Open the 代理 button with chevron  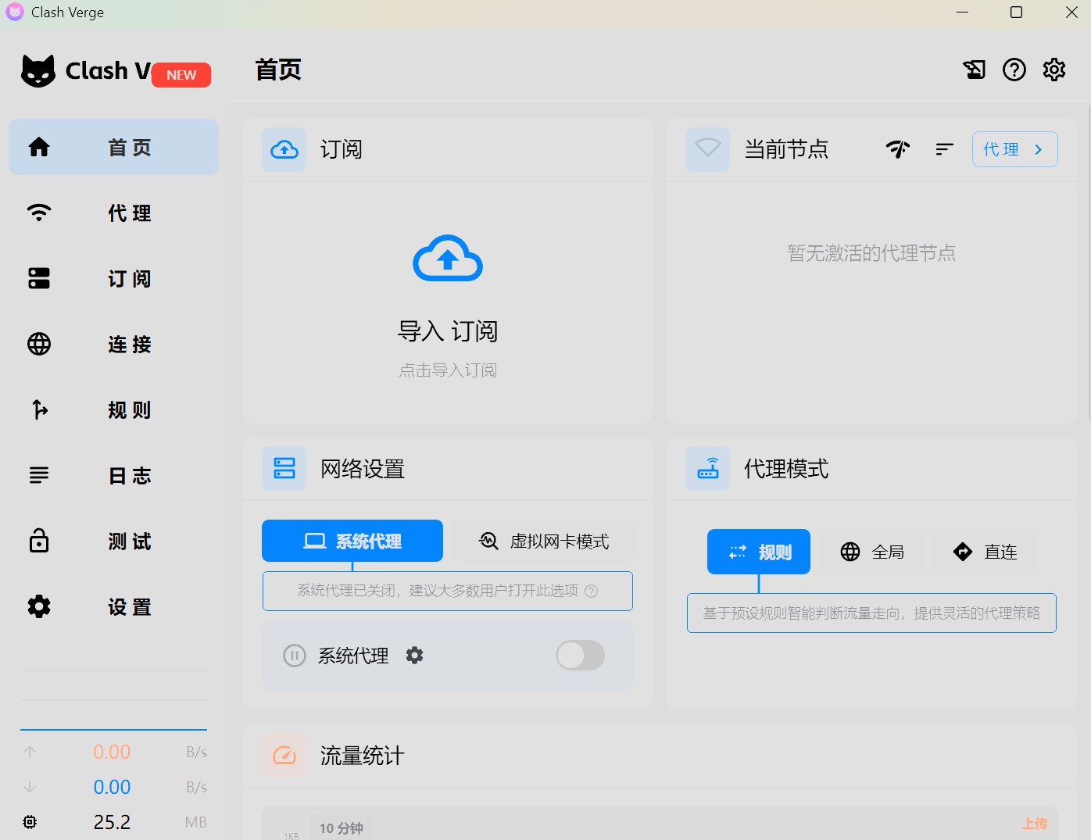click(x=1014, y=149)
